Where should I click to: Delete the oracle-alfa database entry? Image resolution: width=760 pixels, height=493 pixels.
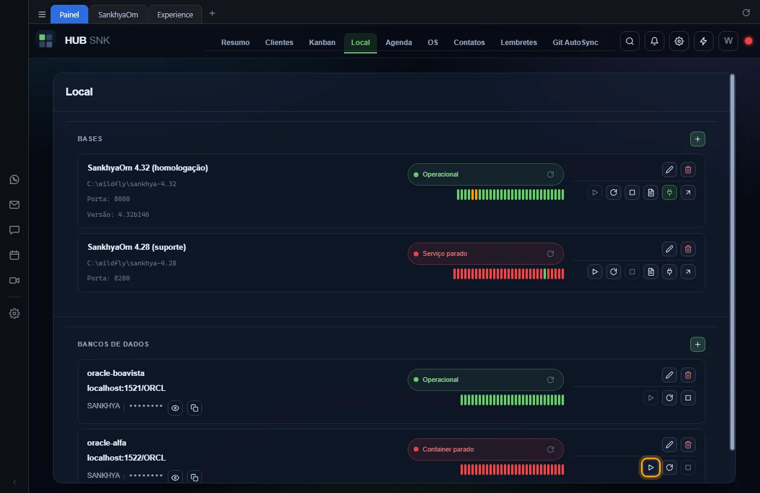pos(688,445)
